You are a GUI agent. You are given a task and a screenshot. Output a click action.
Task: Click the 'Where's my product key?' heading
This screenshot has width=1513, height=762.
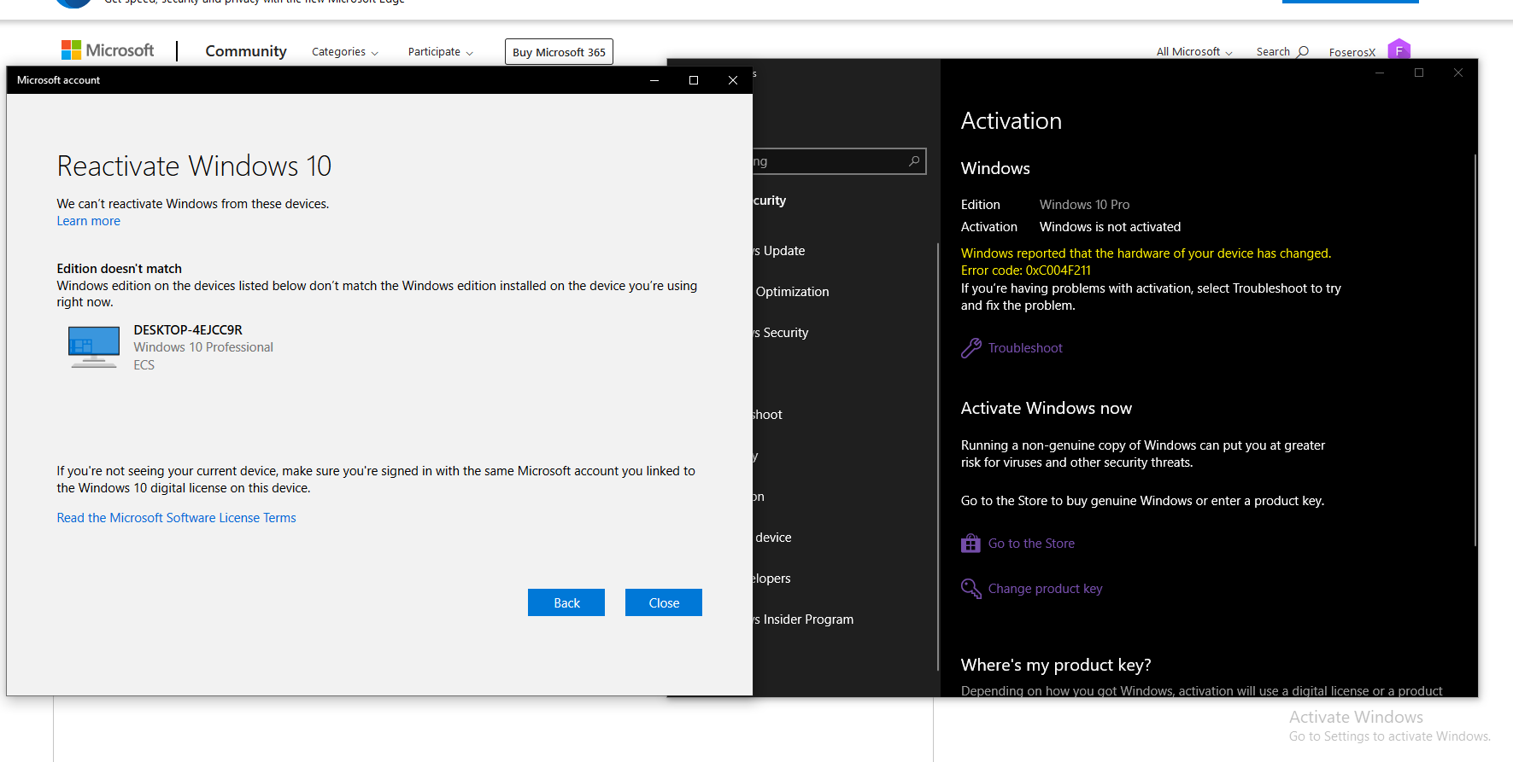(x=1056, y=665)
